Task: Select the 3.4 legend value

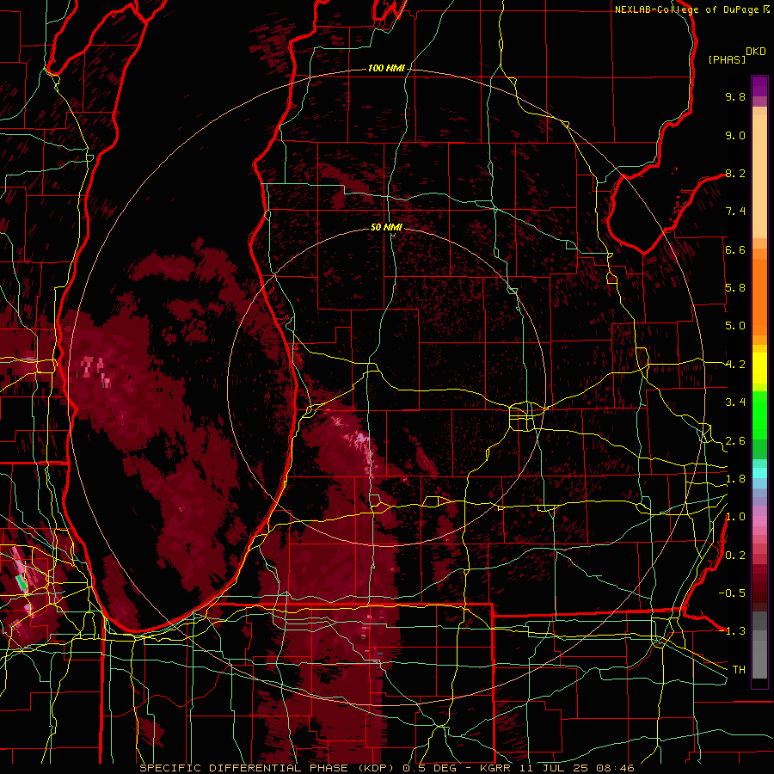Action: coord(735,402)
